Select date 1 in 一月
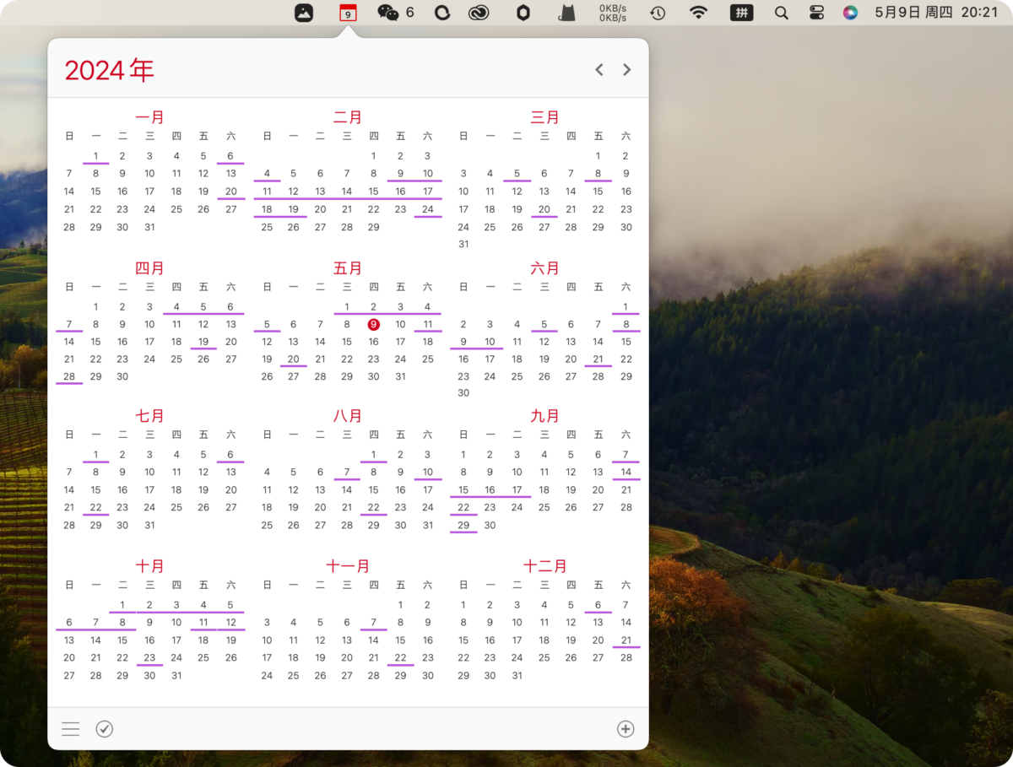 click(x=96, y=156)
